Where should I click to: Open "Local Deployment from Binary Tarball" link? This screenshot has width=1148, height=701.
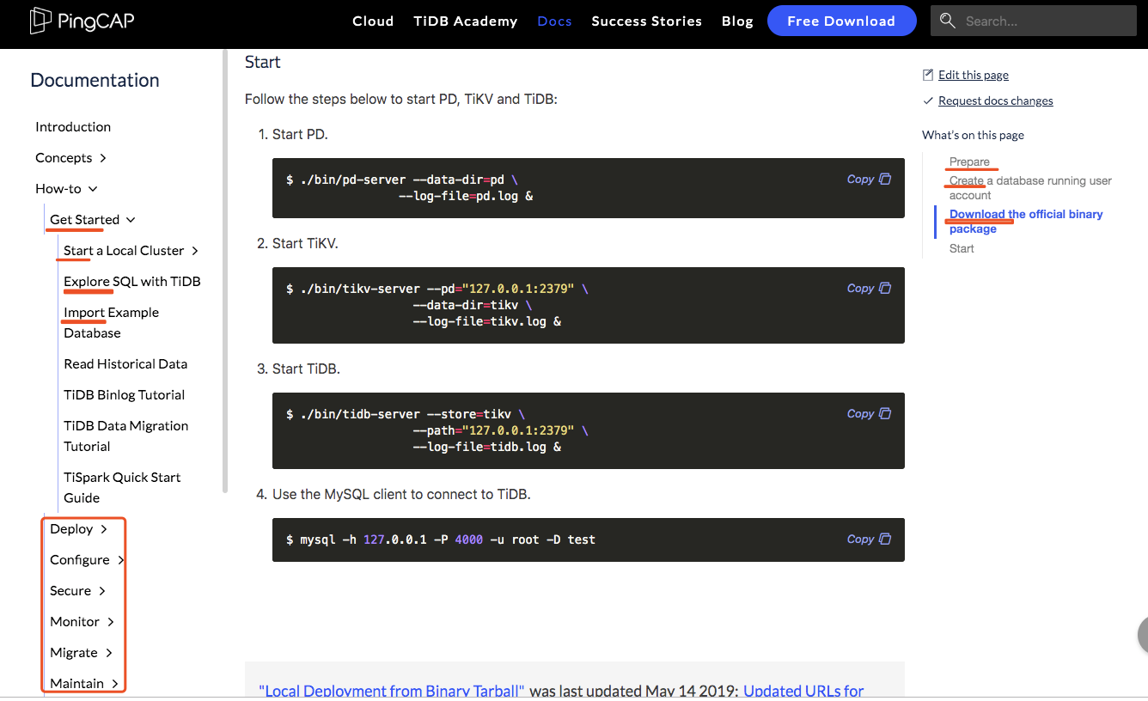pyautogui.click(x=391, y=691)
